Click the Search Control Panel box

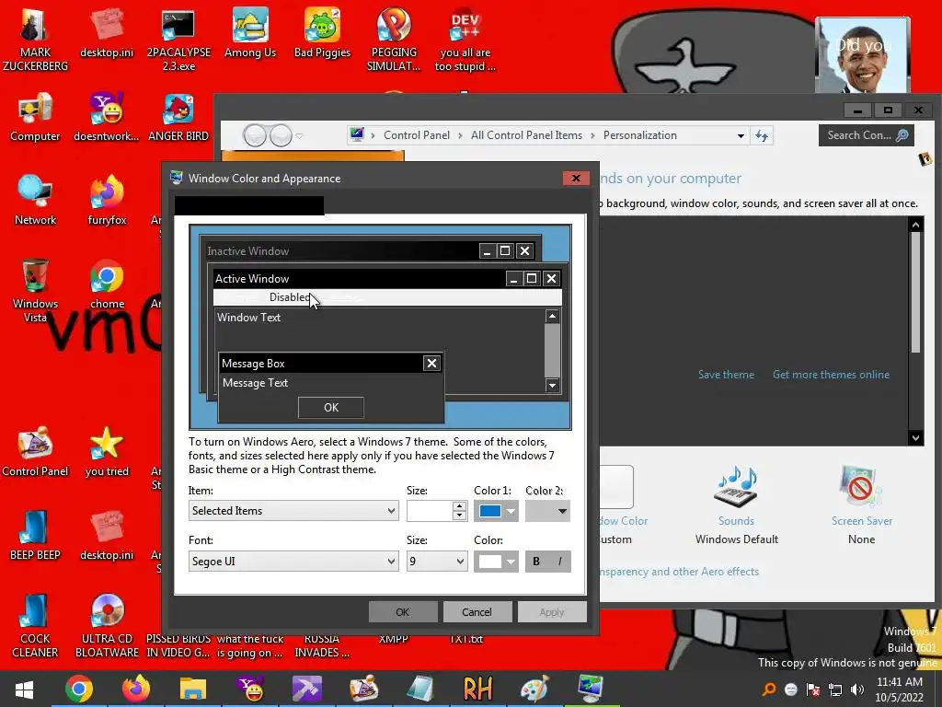tap(866, 135)
